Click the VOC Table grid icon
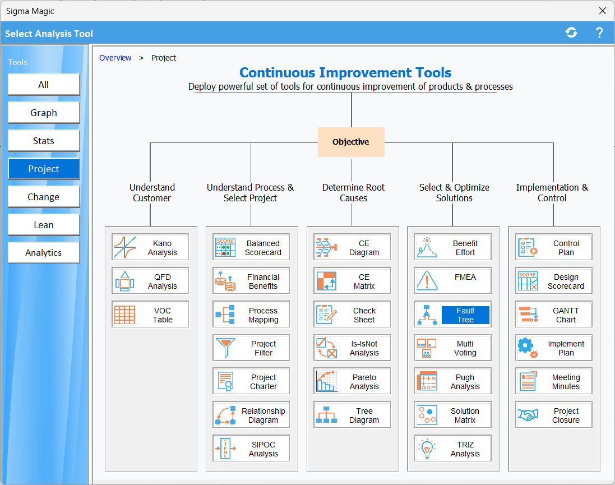The width and height of the screenshot is (615, 485). [x=124, y=315]
